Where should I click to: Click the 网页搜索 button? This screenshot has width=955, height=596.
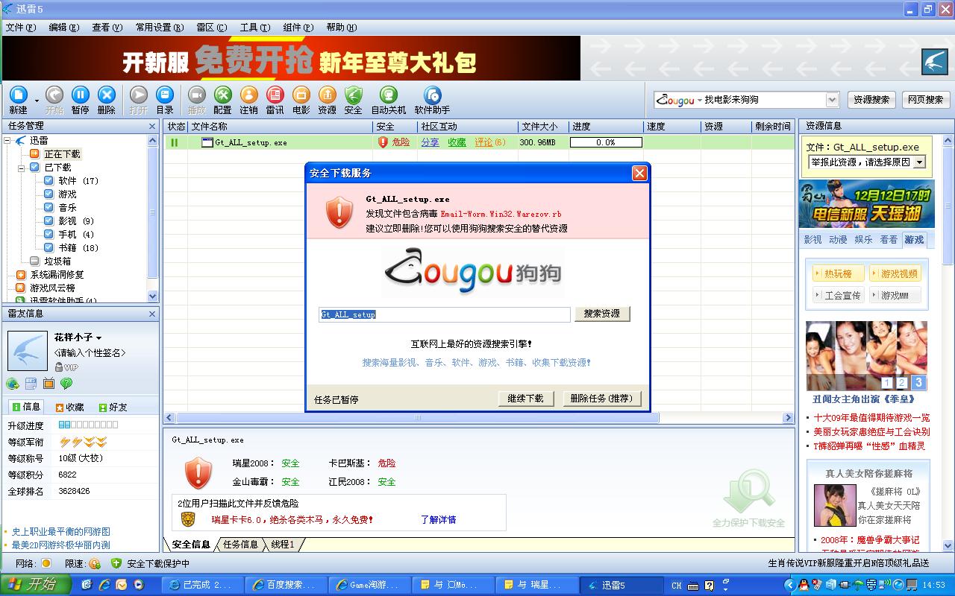tap(925, 100)
